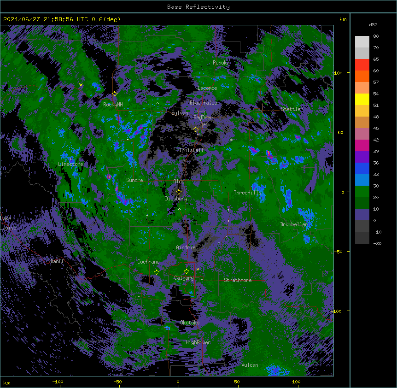Select the RockyMH map label
397x388 pixels.
pyautogui.click(x=113, y=105)
